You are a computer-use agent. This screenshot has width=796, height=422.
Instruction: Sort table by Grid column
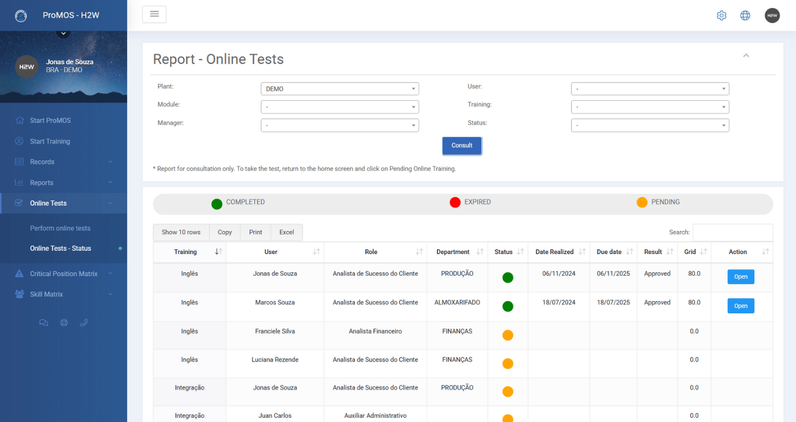pos(694,252)
